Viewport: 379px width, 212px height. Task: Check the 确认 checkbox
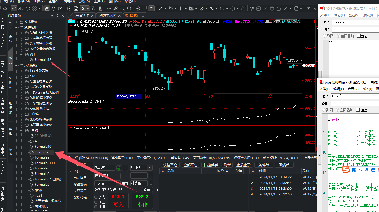click(x=96, y=197)
